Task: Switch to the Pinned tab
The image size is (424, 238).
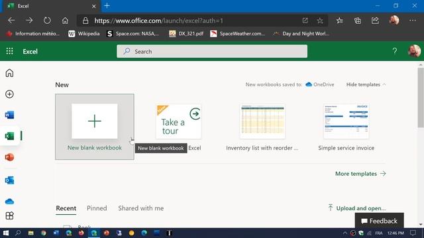Action: [97, 208]
